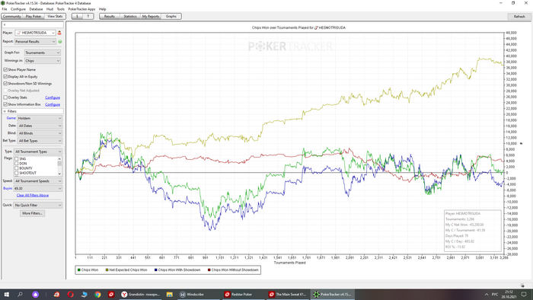Click the green report status icon
Screen dimensions: 533x300
coord(60,41)
